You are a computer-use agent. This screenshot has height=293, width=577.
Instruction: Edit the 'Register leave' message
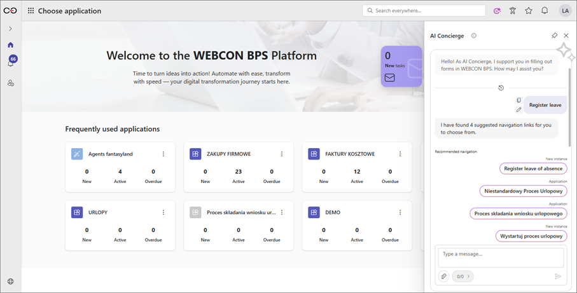click(x=518, y=109)
